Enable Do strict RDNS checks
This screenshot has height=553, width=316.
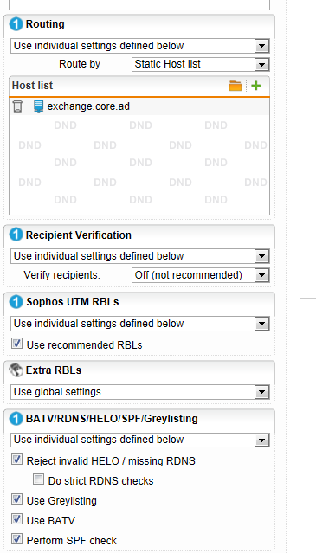point(38,479)
